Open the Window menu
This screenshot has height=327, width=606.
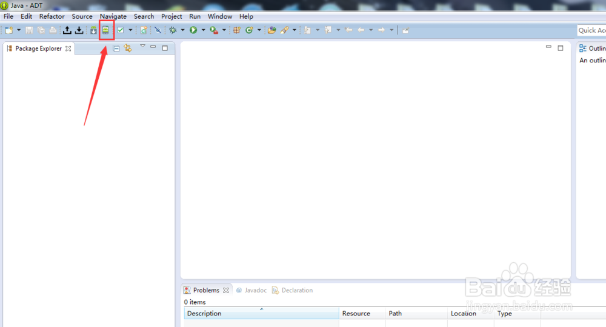[220, 16]
